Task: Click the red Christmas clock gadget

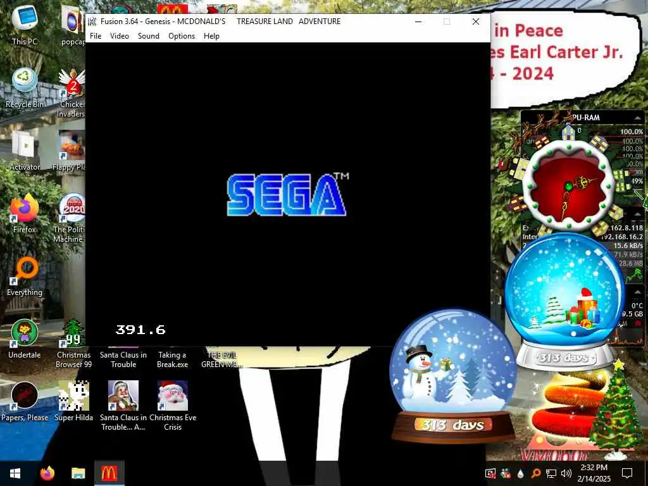Action: (x=569, y=185)
